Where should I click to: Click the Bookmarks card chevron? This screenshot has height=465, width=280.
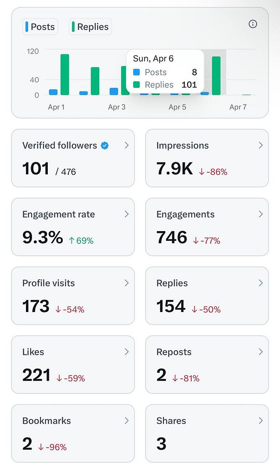point(126,421)
